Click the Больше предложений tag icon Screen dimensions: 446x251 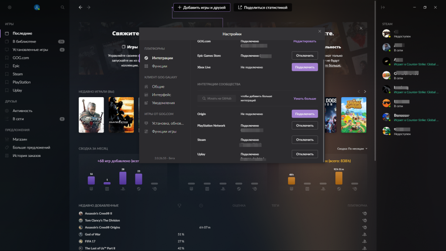click(7, 147)
